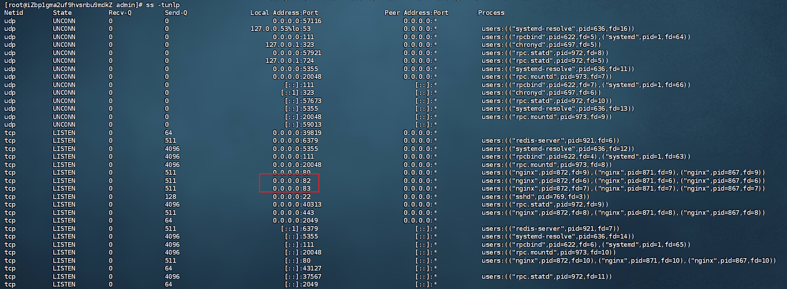The height and width of the screenshot is (289, 787).
Task: Select the 0.0.0.0:83 address in red box
Action: (291, 189)
